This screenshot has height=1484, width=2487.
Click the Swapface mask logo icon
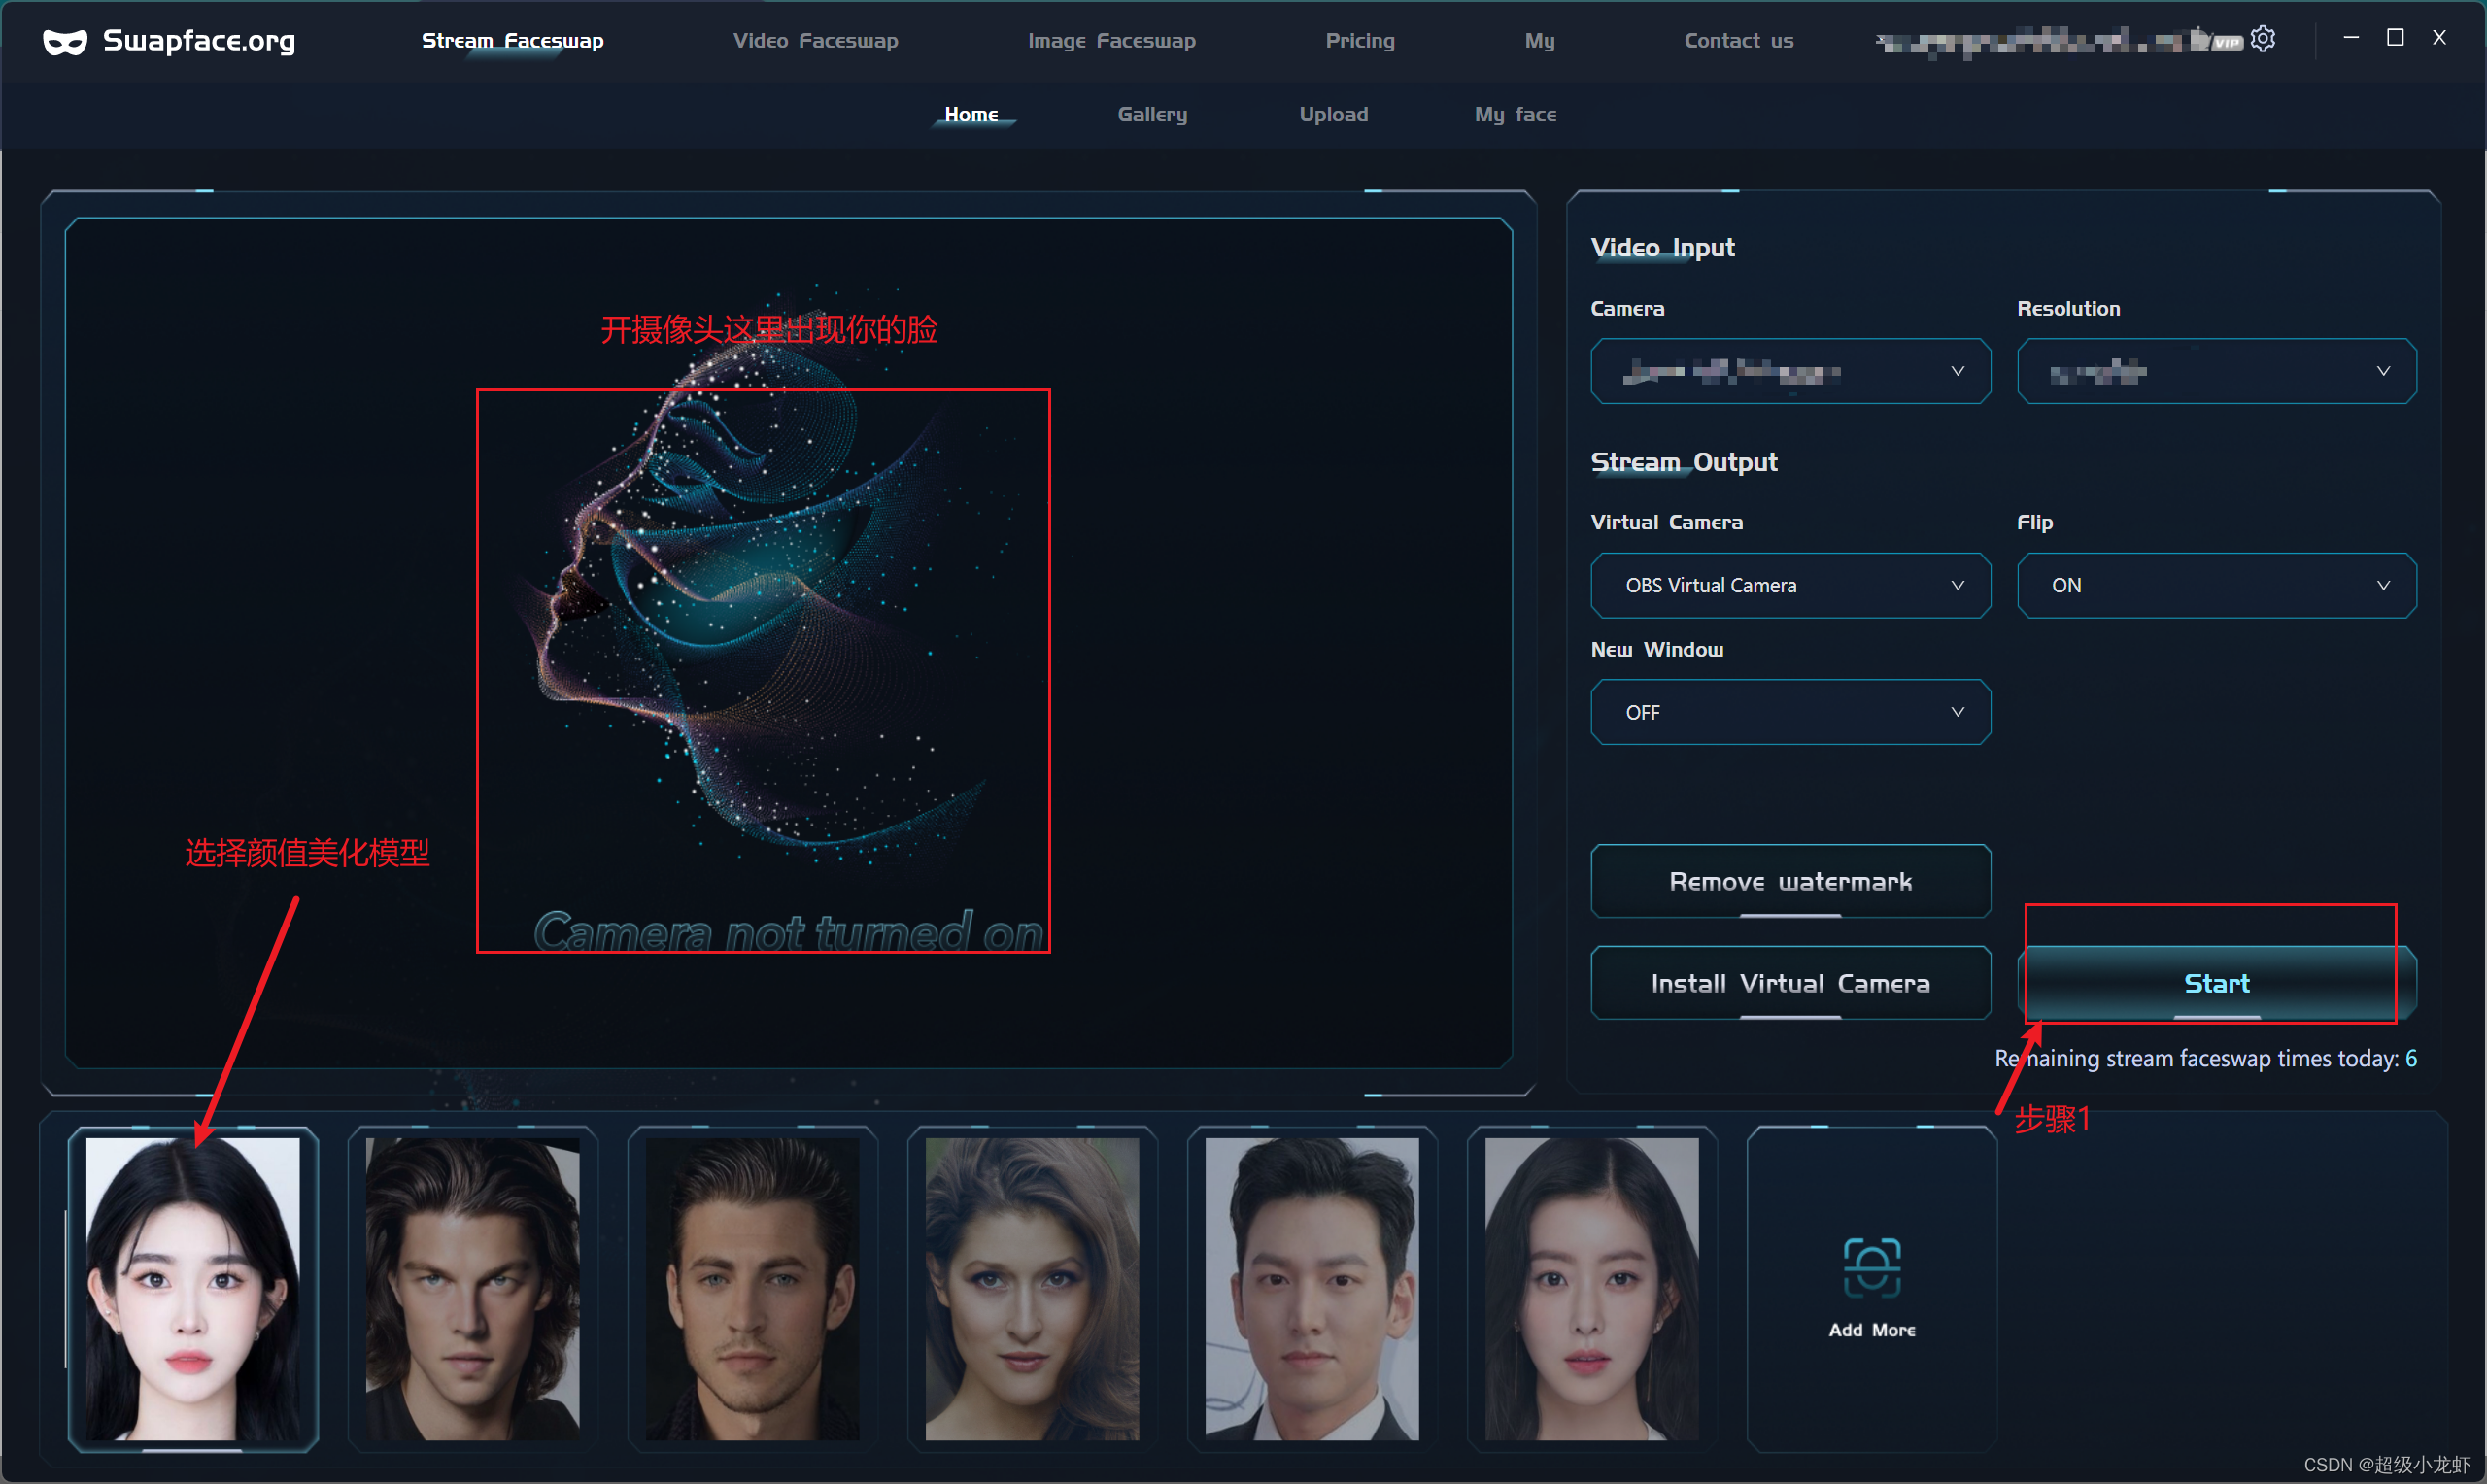click(65, 41)
